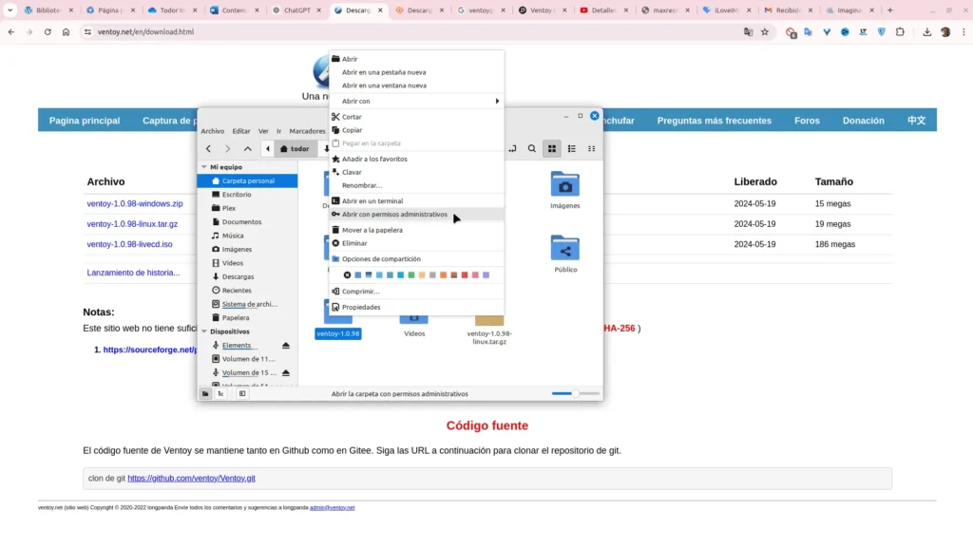Eject the Elements device
This screenshot has height=548, width=973.
click(x=286, y=346)
